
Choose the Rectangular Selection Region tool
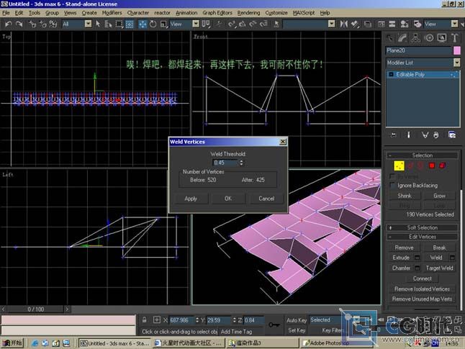tap(119, 24)
